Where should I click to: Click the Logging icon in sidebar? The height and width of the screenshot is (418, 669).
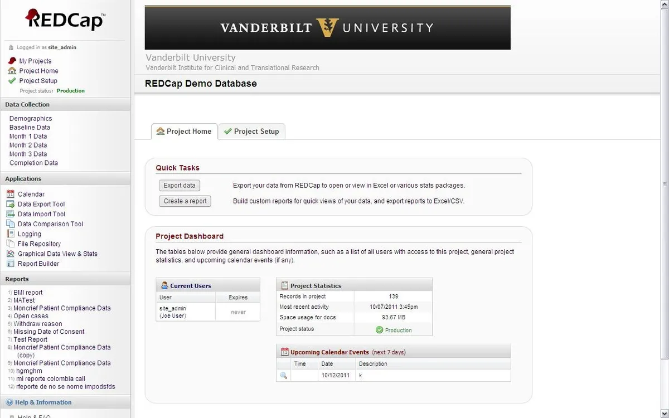(x=11, y=234)
